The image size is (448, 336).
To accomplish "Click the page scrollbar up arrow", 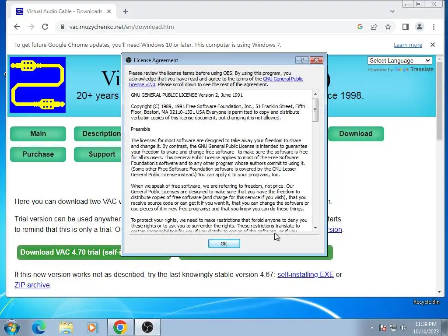I will click(x=439, y=58).
